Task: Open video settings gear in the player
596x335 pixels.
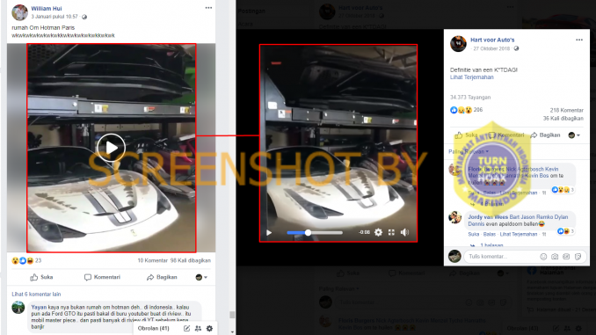Action: [x=378, y=232]
